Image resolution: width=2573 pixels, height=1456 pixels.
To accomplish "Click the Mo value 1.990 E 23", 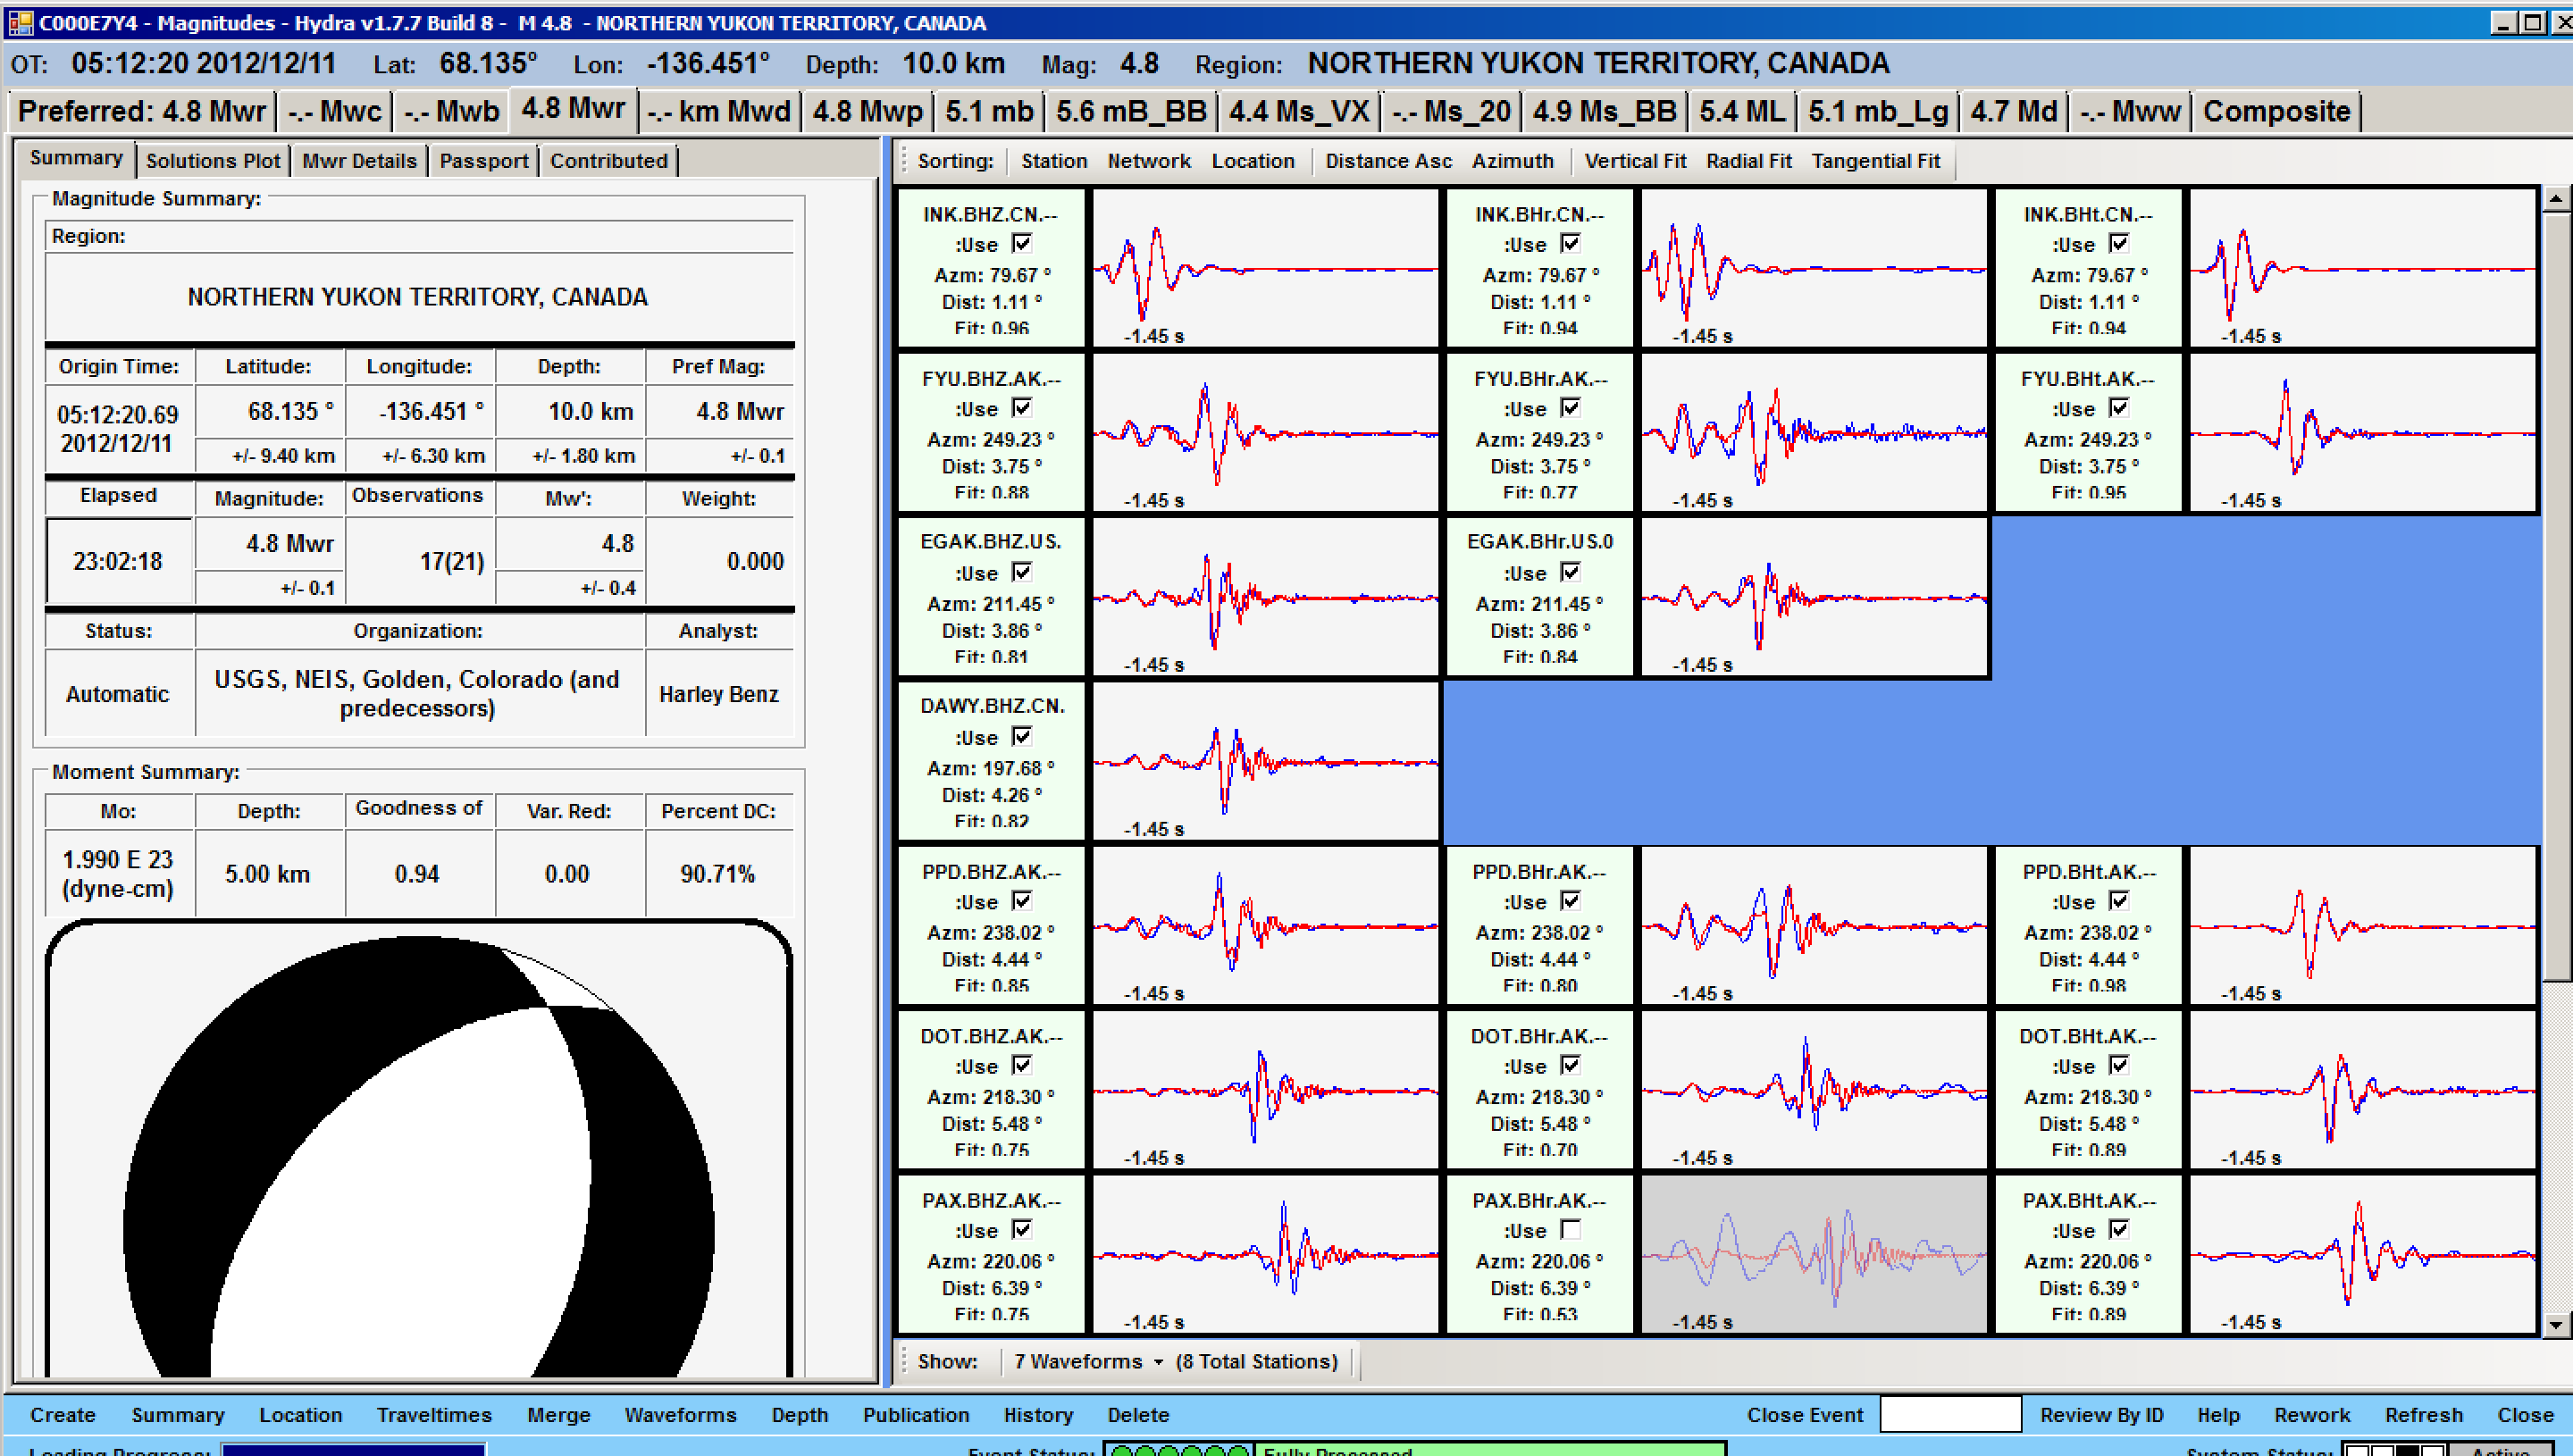I will 118,873.
